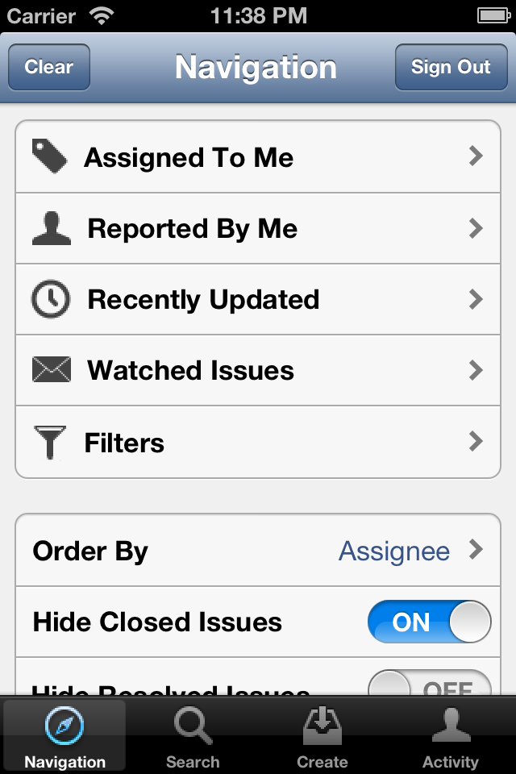Tap the tag icon beside Assigned To Me
This screenshot has width=516, height=774.
(x=49, y=156)
